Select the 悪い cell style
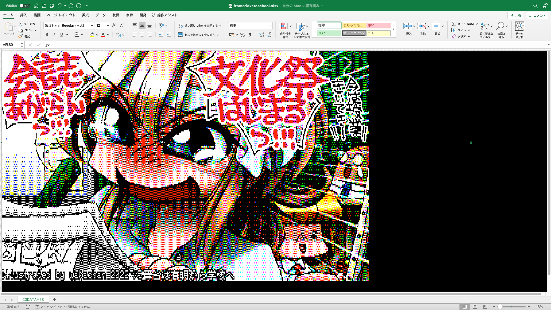The width and height of the screenshot is (551, 310). pos(378,25)
